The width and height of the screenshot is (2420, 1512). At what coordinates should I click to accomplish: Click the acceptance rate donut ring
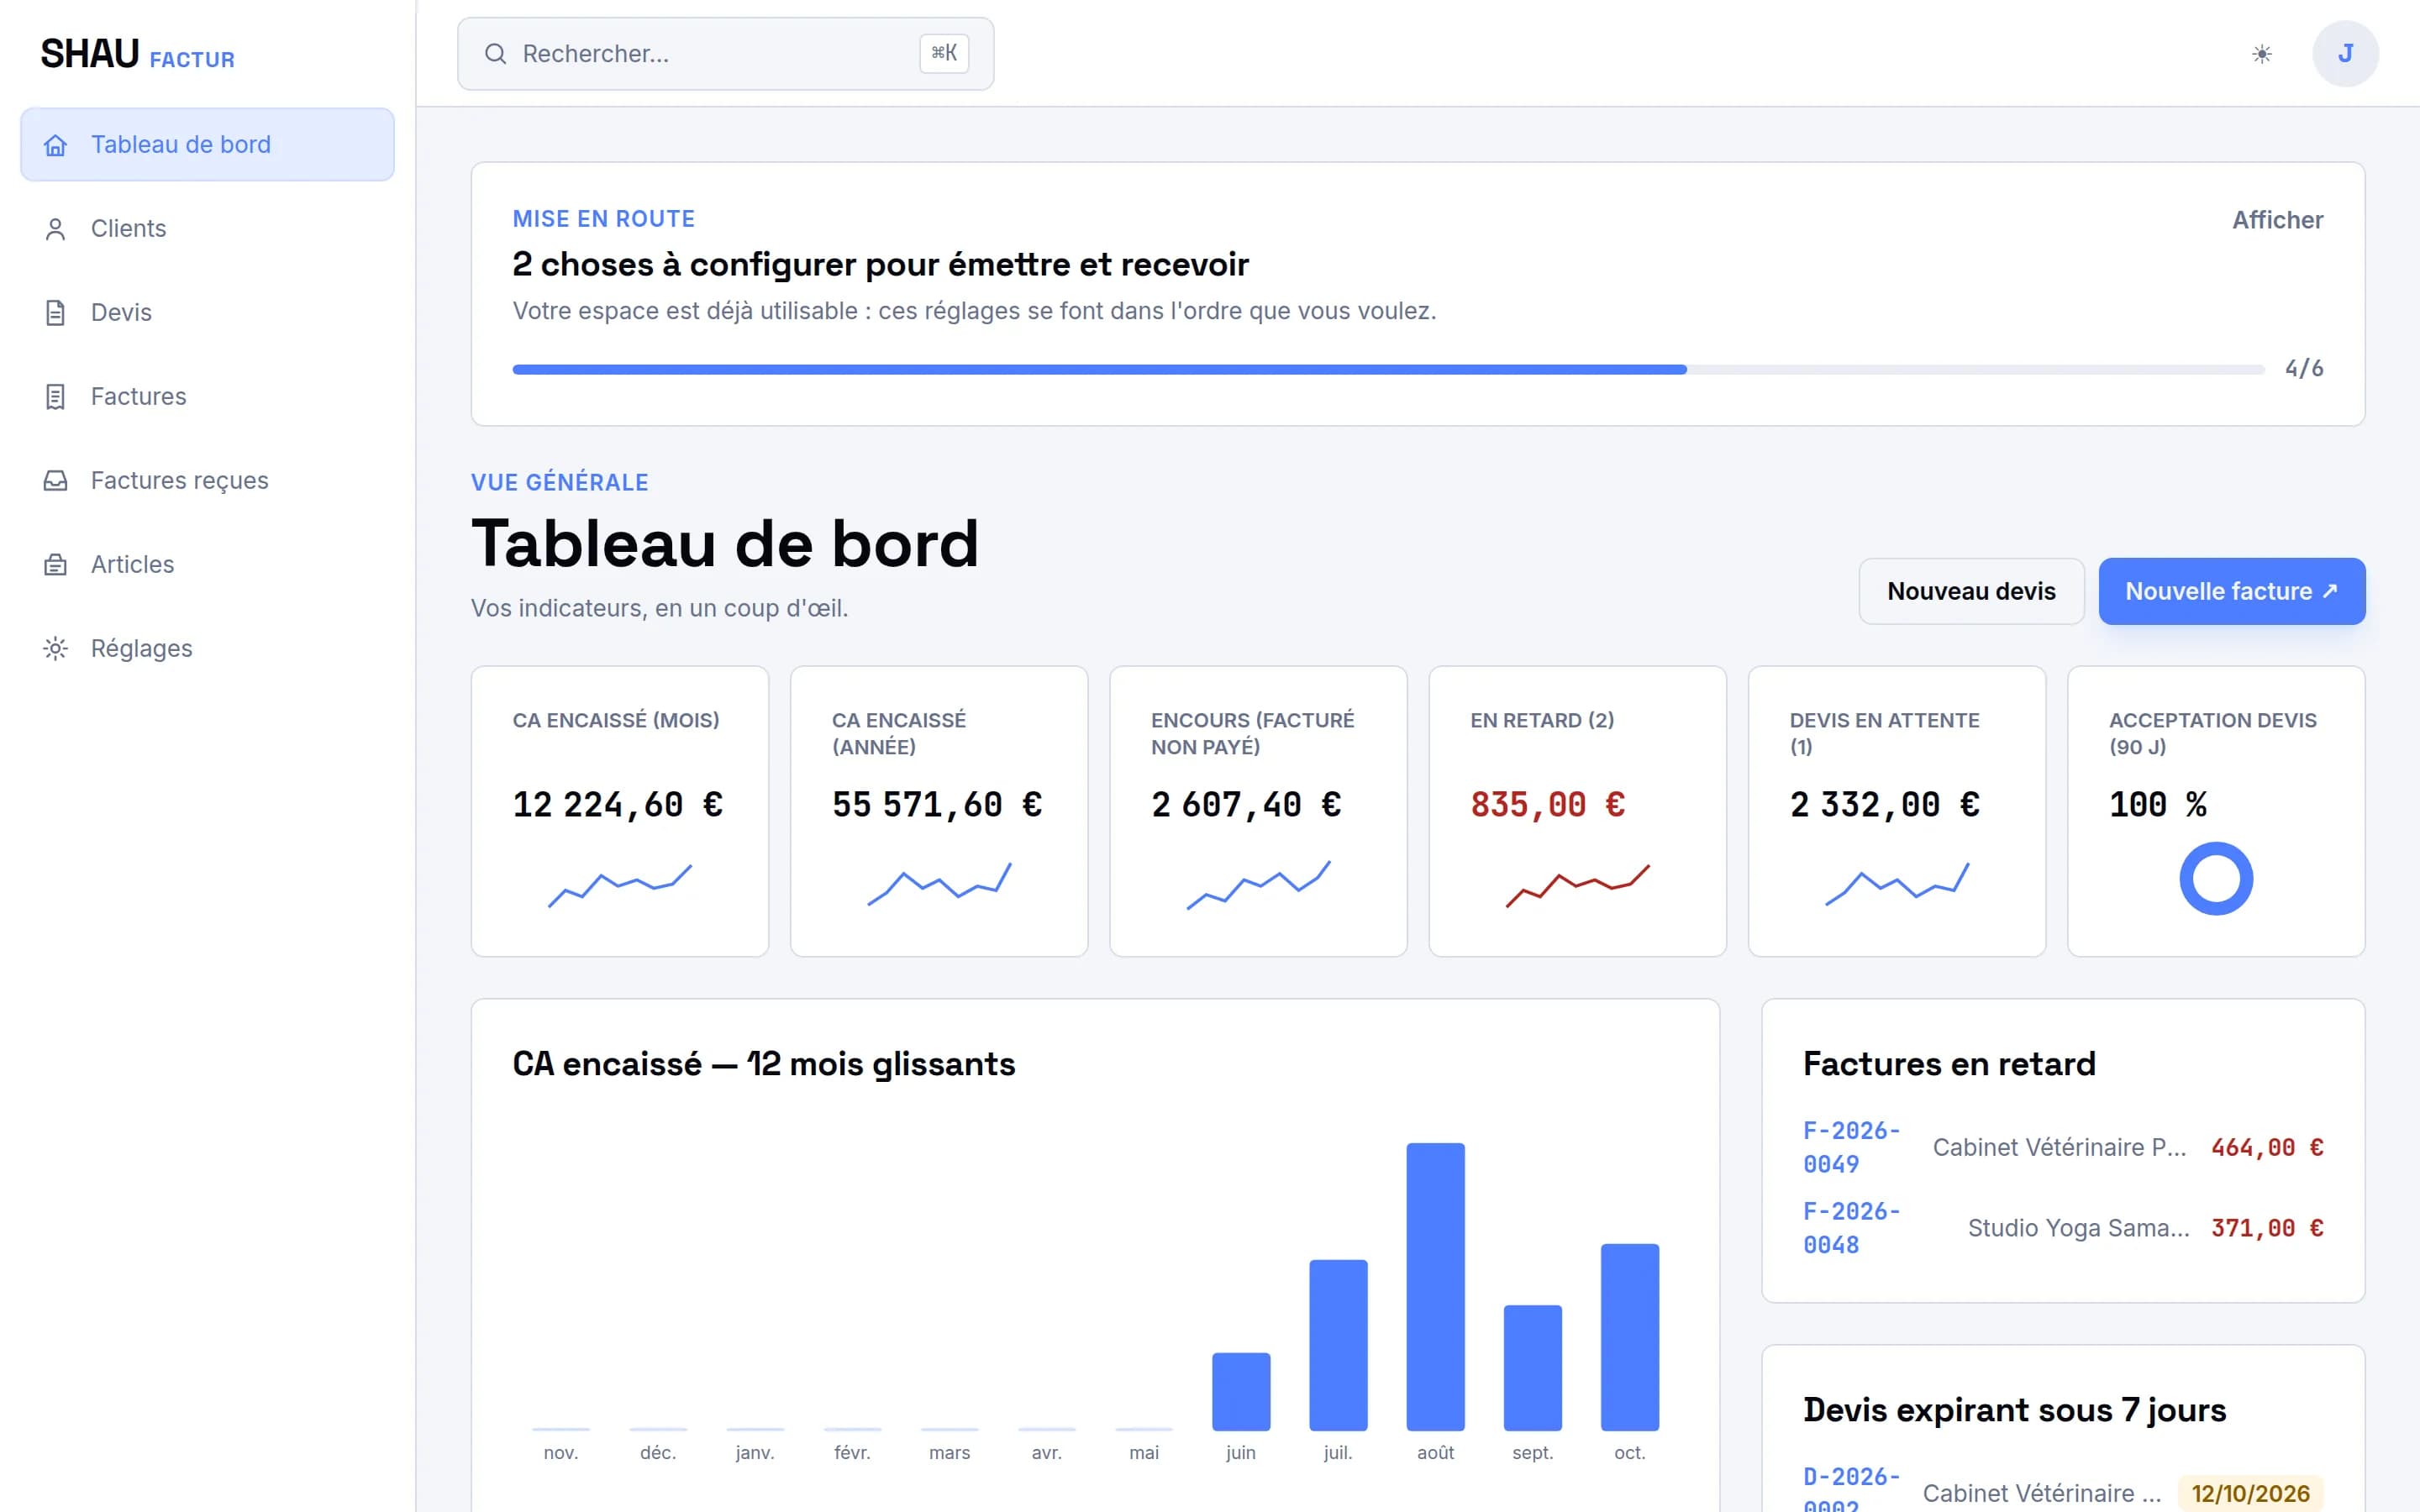click(2216, 878)
